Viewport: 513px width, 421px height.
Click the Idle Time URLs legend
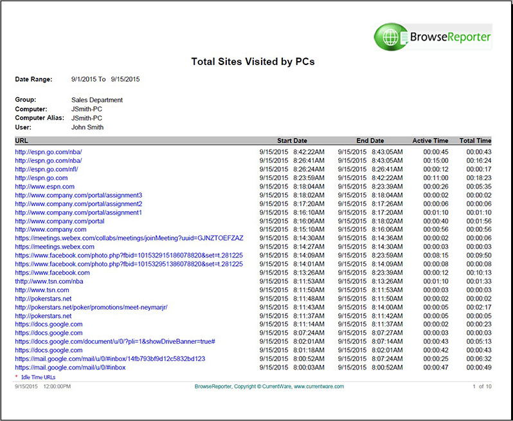click(39, 377)
